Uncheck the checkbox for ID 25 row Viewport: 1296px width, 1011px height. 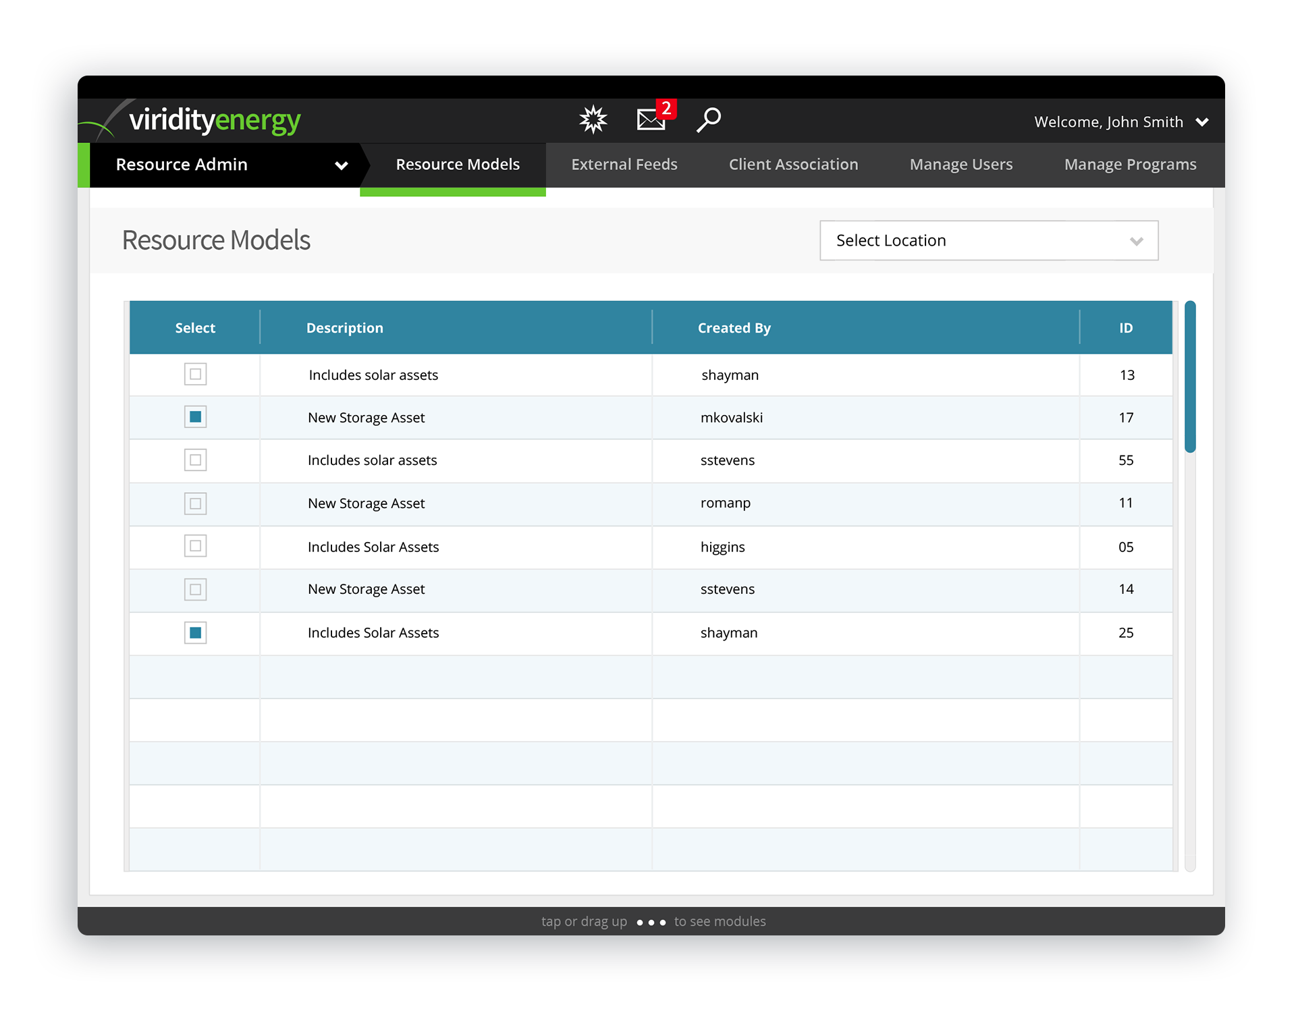pyautogui.click(x=195, y=632)
